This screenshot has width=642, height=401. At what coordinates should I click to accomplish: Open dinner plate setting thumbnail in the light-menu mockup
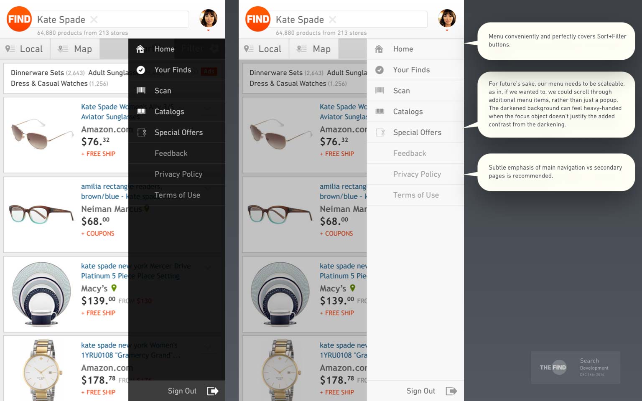pos(280,294)
